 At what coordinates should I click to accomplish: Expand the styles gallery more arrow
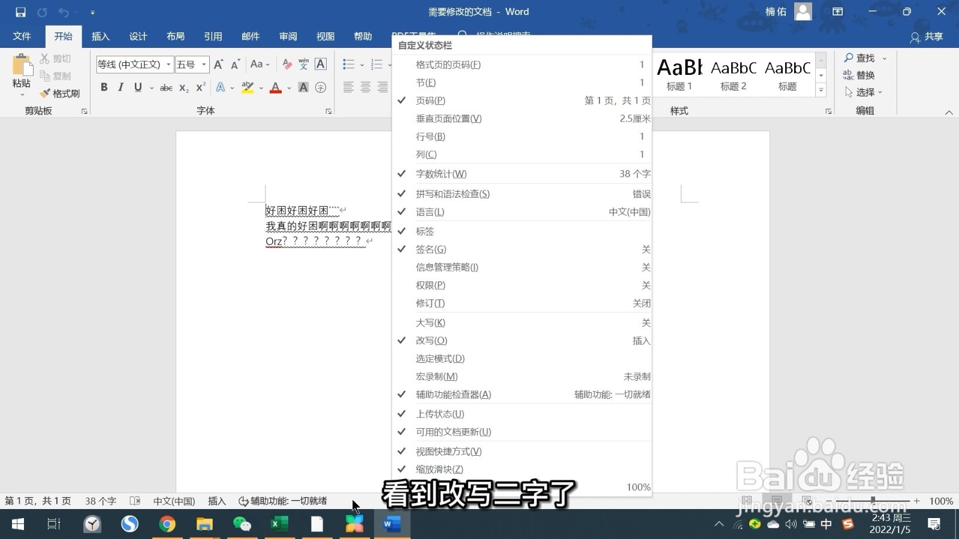click(821, 90)
